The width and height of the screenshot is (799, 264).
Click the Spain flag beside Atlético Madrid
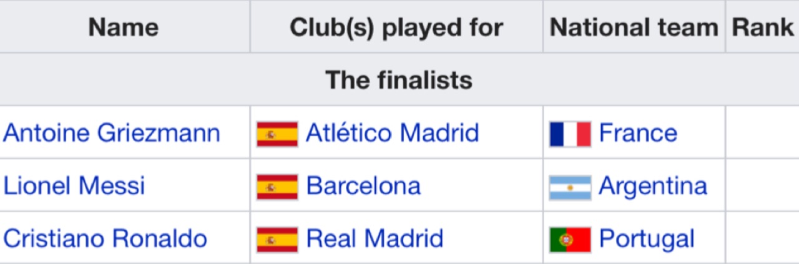click(x=277, y=134)
